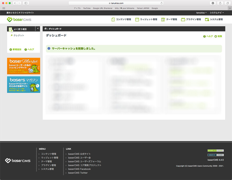
Task: Click the よく使う項目 panel icon
Action: tap(11, 29)
